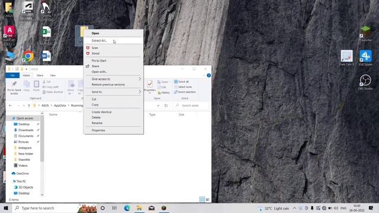Open the Chrome desktop shortcut

28,56
